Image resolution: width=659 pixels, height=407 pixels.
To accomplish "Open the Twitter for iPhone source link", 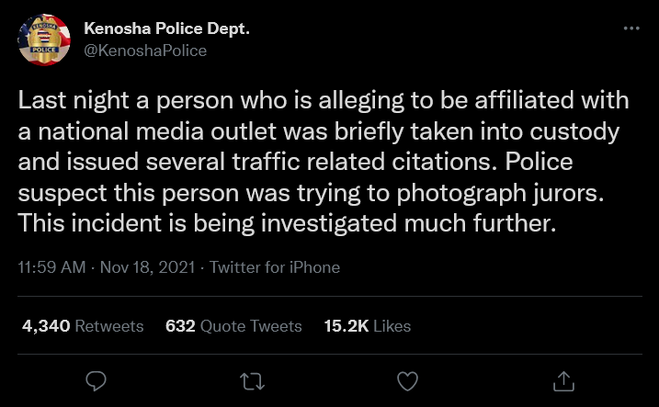I will click(x=275, y=268).
